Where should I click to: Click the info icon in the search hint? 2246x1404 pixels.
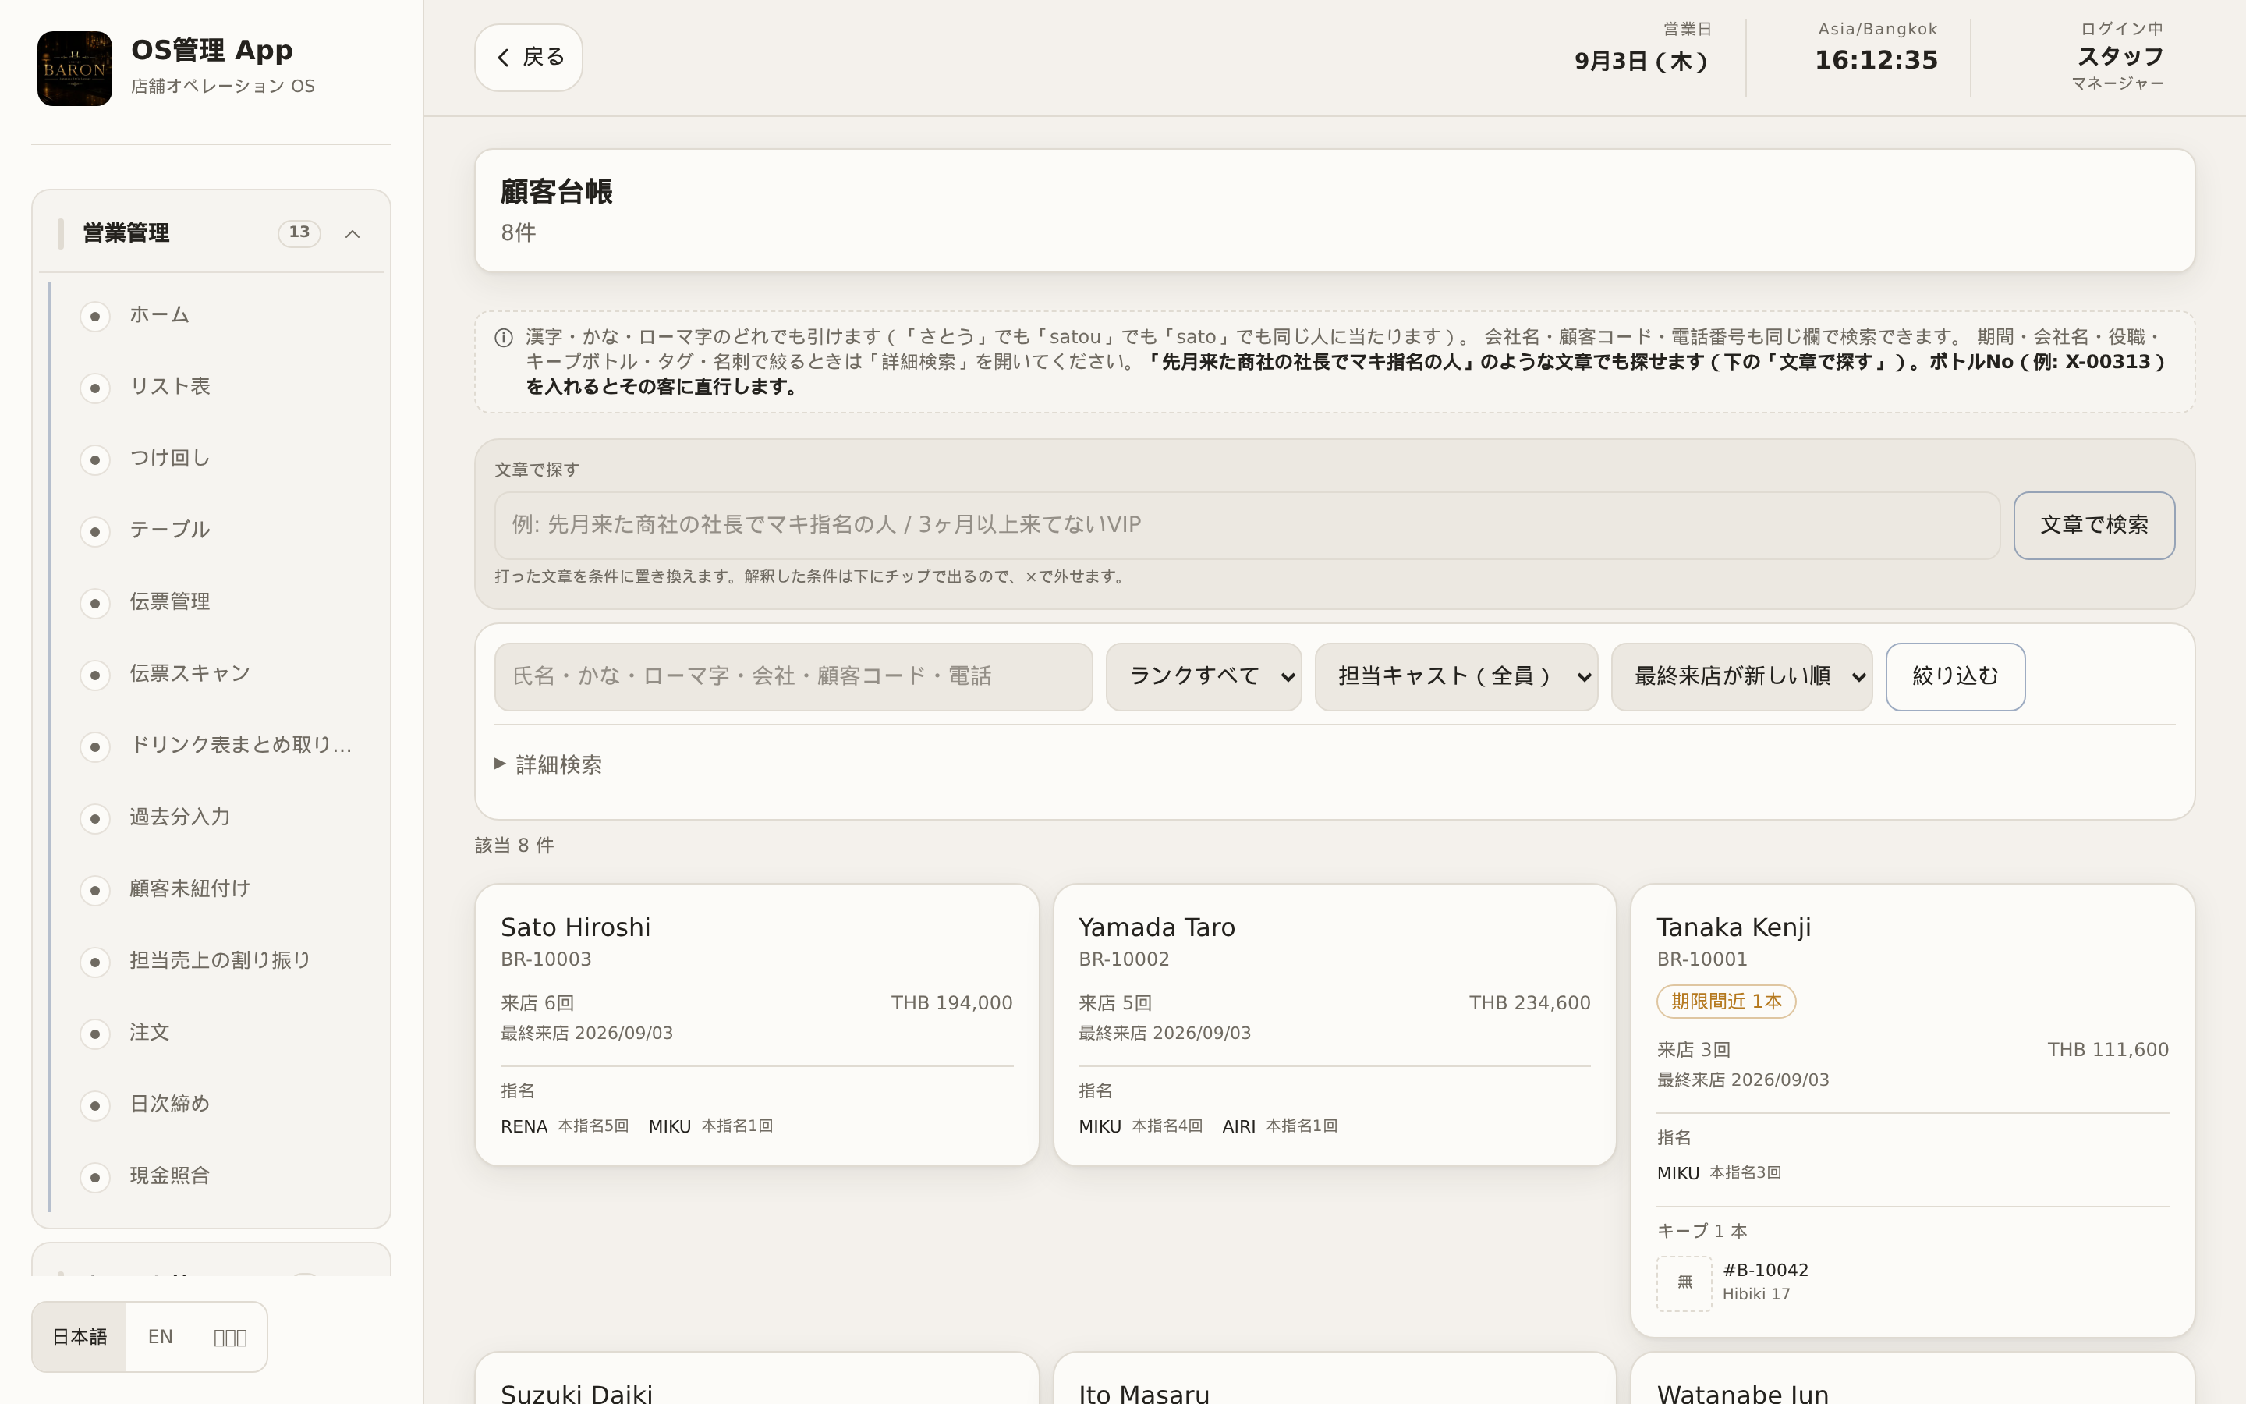pos(504,338)
